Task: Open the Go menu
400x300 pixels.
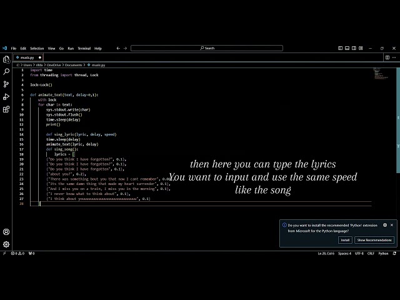Action: tap(61, 48)
